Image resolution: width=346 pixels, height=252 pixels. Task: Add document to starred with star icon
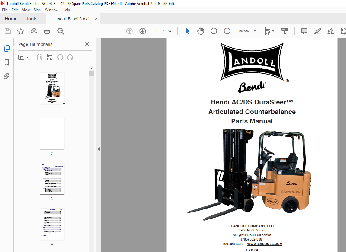click(x=21, y=31)
